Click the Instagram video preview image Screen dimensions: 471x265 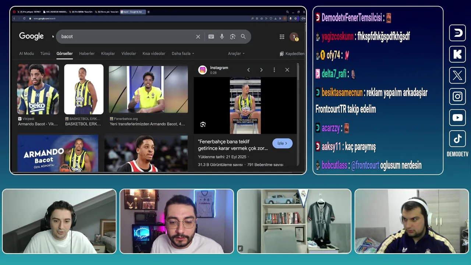click(245, 106)
